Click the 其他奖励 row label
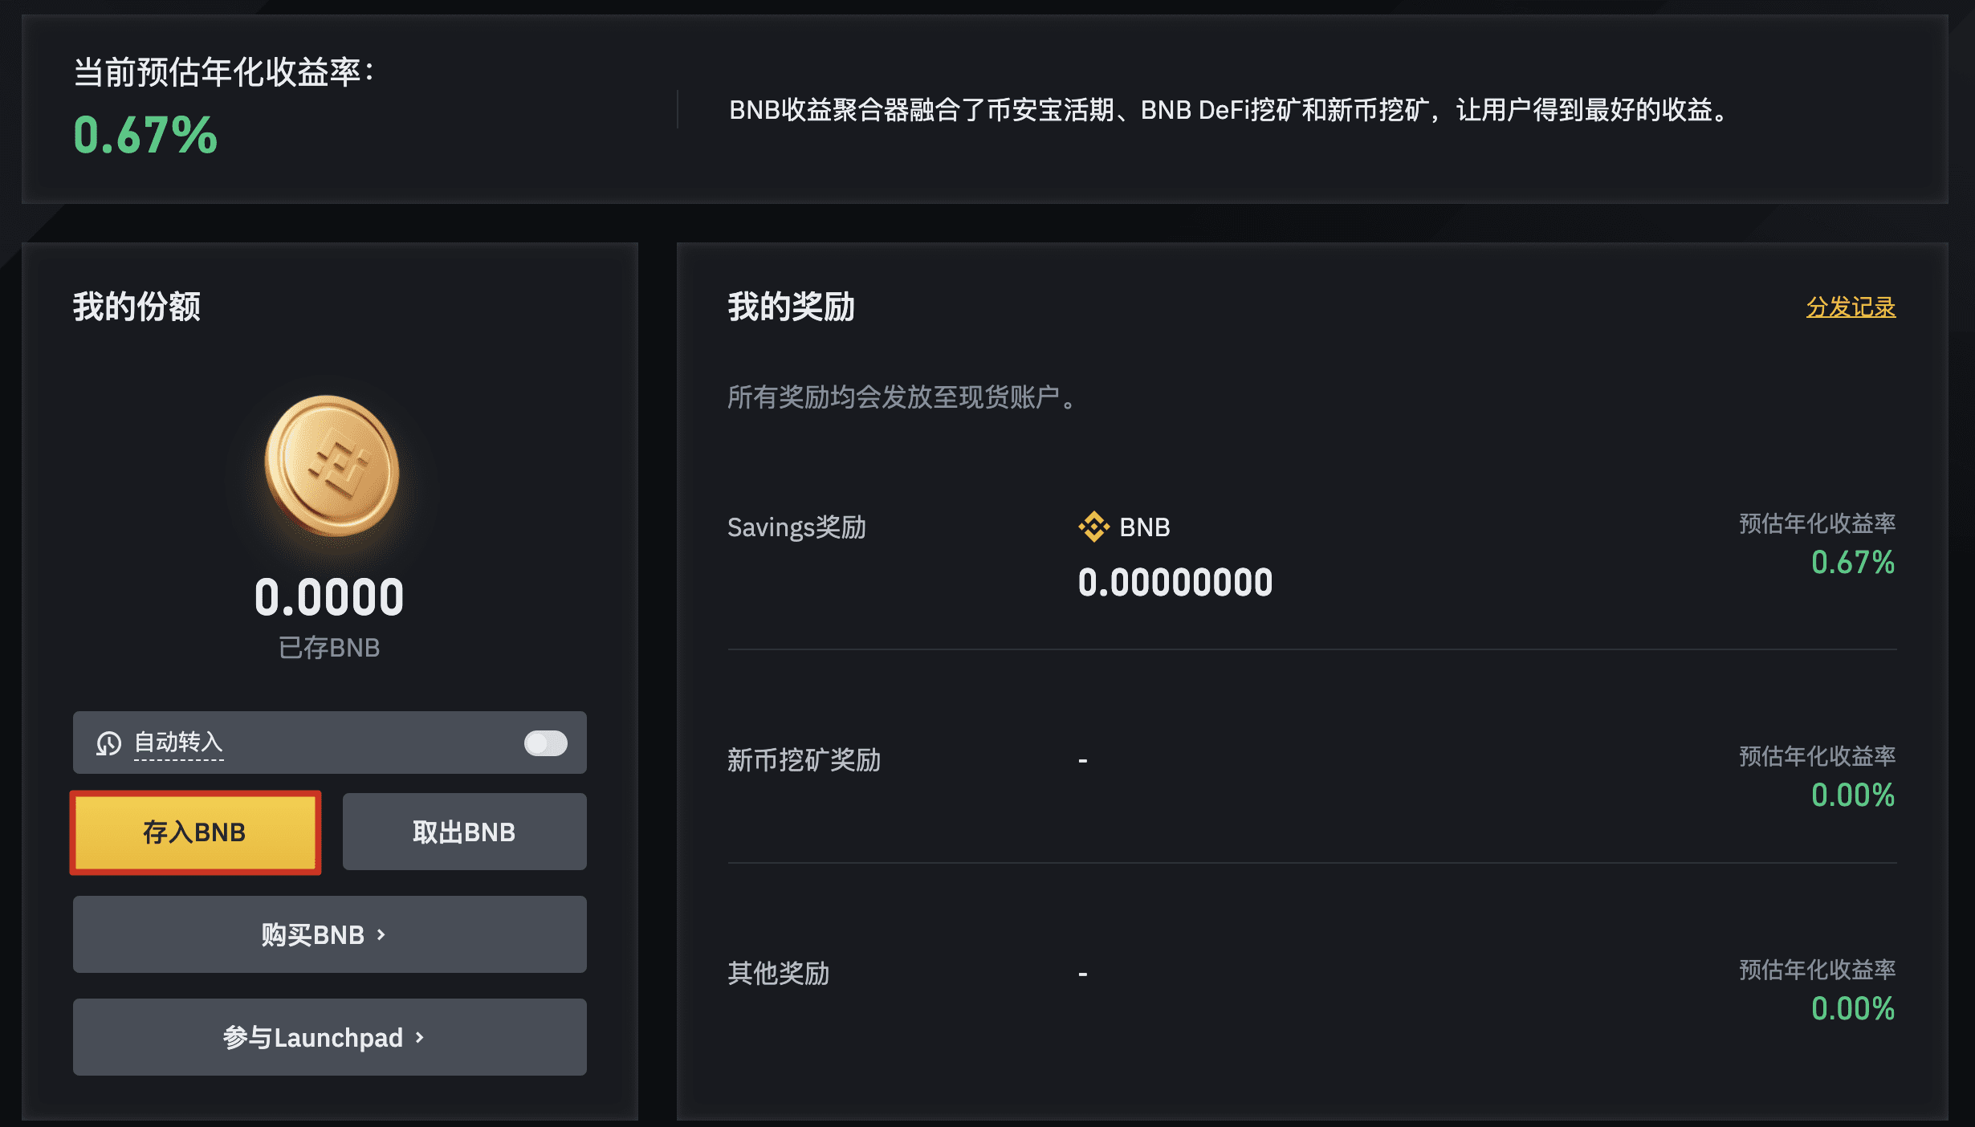1975x1127 pixels. click(778, 973)
